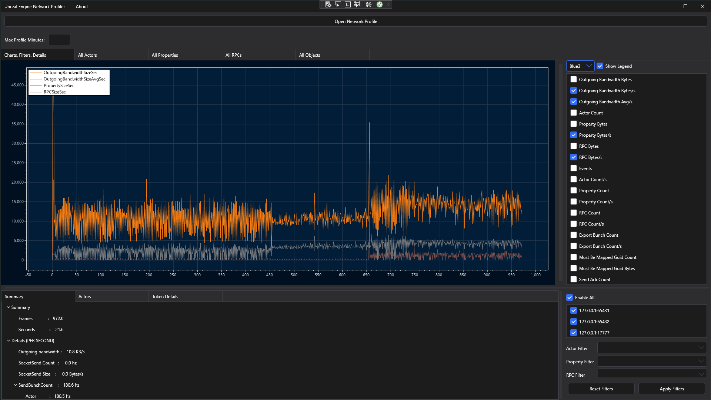Expand the RPC Filter dropdown
This screenshot has width=711, height=400.
pyautogui.click(x=701, y=374)
